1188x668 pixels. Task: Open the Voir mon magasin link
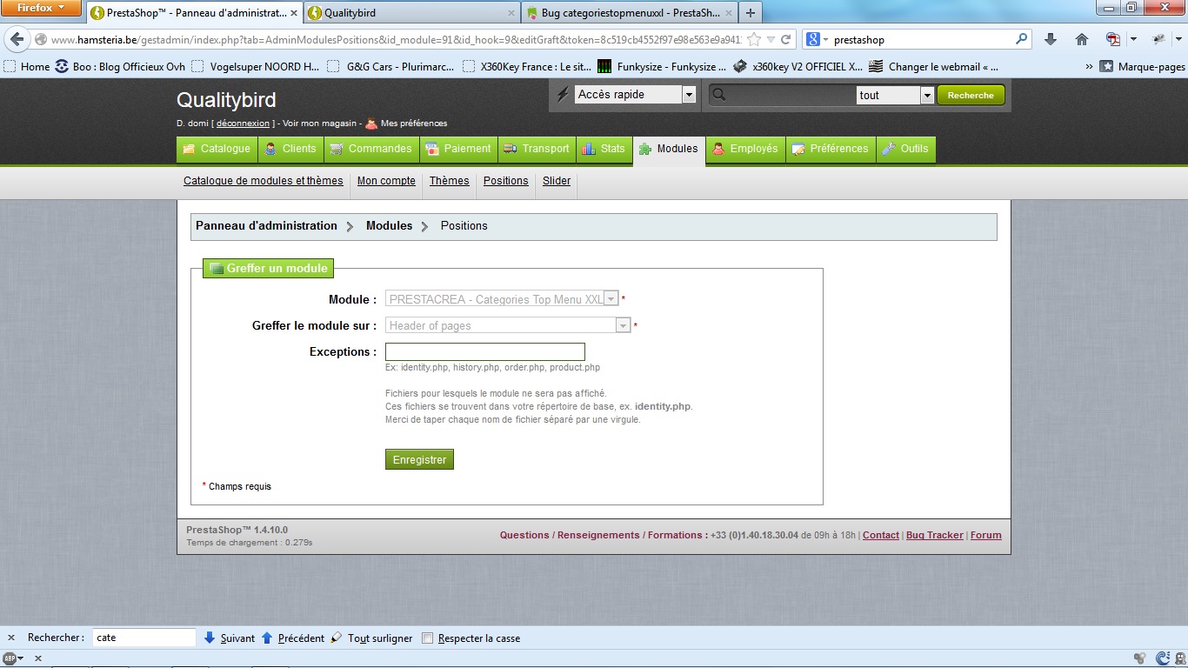(319, 124)
